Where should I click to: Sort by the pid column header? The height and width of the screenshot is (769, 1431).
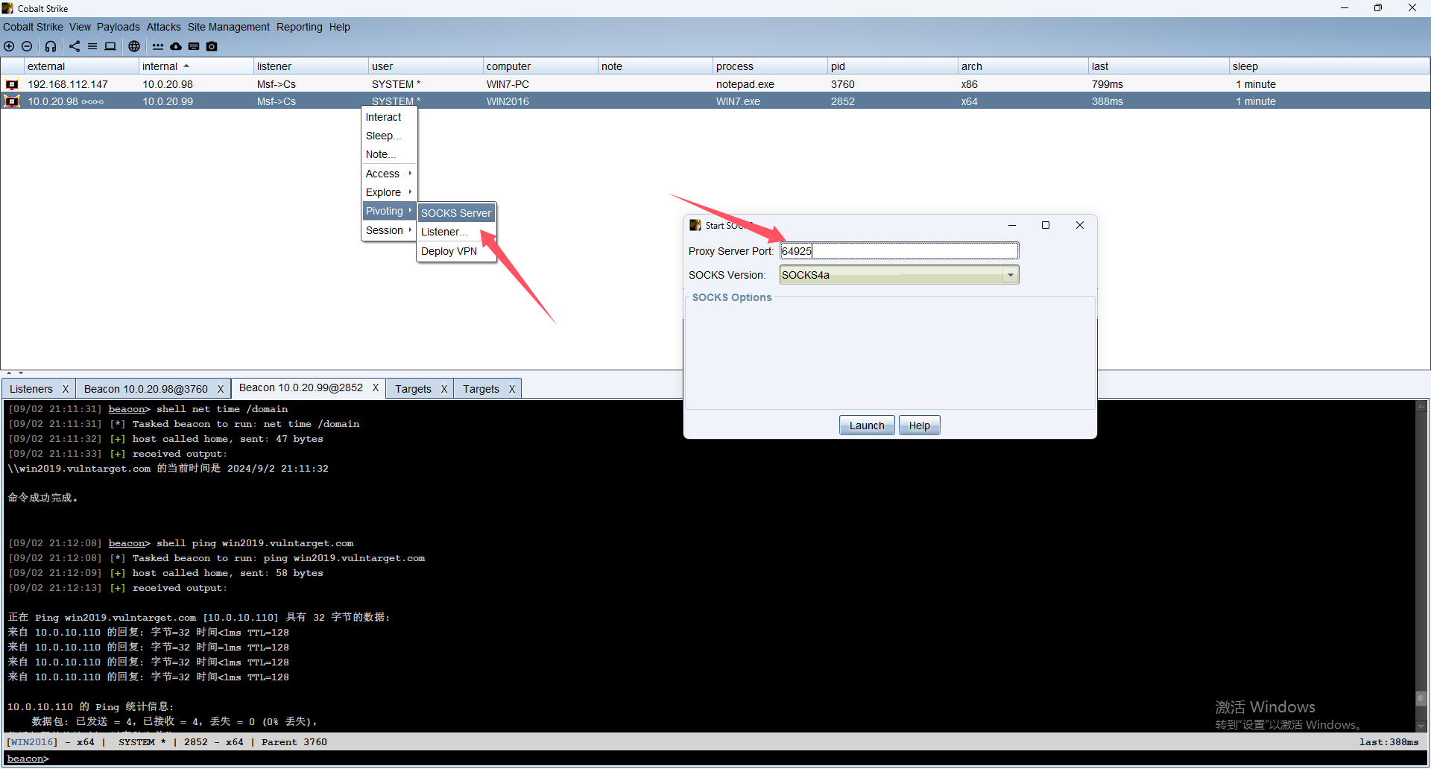(x=893, y=66)
